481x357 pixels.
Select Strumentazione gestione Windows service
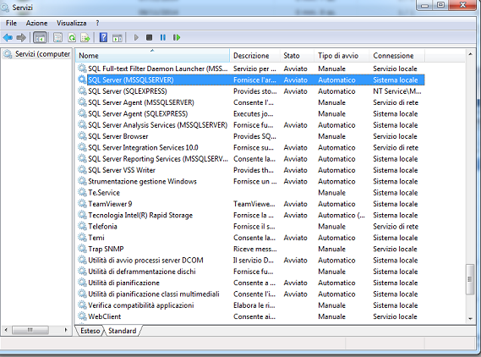[250, 181]
